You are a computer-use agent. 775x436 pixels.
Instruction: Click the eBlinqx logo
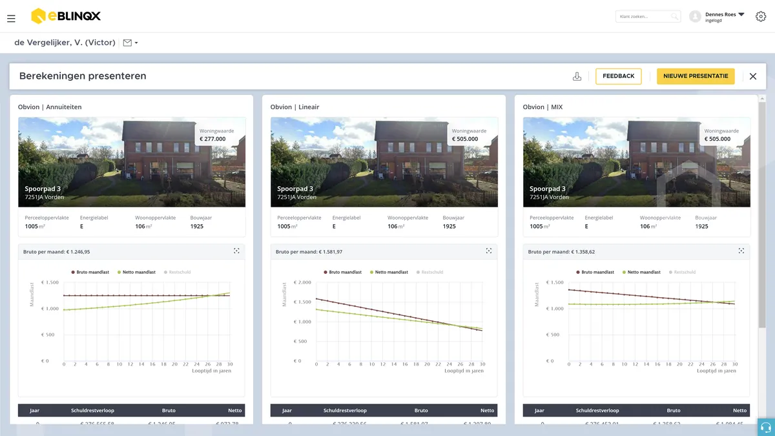pyautogui.click(x=66, y=16)
